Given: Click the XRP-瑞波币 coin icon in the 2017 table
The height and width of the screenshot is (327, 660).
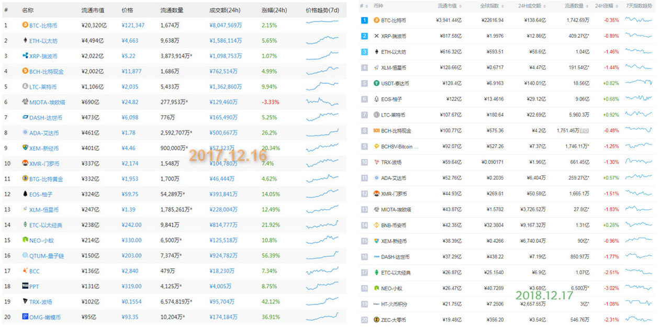Looking at the screenshot, I should tap(25, 56).
